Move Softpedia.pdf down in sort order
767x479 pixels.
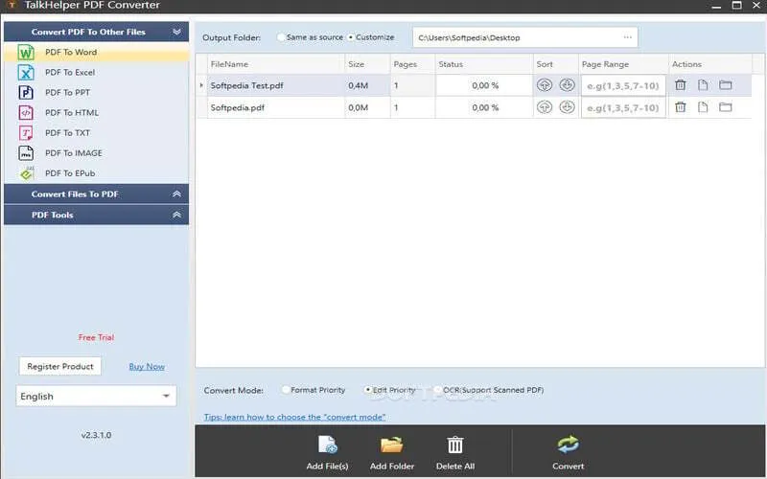pos(567,107)
